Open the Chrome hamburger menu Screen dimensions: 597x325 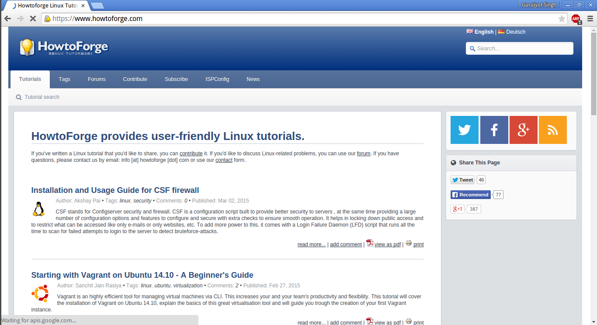pos(590,19)
